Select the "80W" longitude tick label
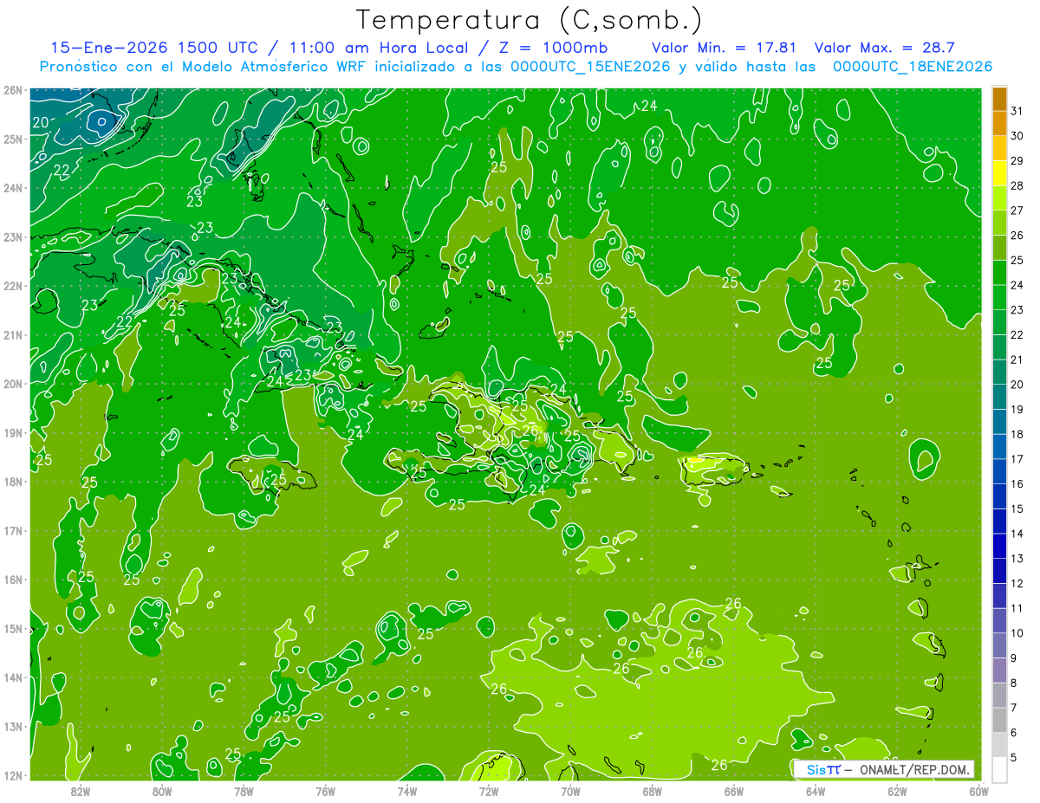 pos(162,791)
